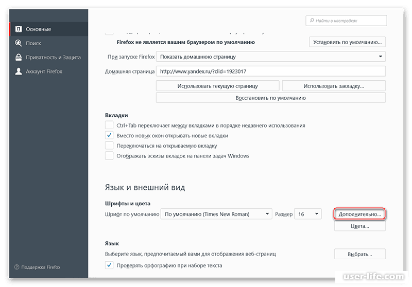Uncheck Вместо новых окон открывать новые вкладки
The height and width of the screenshot is (287, 412).
point(109,135)
